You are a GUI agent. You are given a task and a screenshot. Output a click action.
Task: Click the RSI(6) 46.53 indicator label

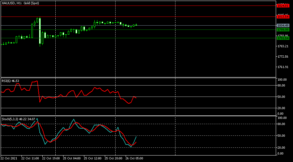pos(10,81)
